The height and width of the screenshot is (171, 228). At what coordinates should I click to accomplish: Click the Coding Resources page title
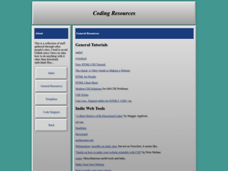click(114, 13)
